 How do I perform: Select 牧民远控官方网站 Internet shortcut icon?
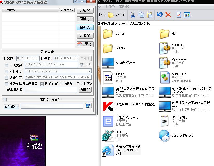point(108,150)
